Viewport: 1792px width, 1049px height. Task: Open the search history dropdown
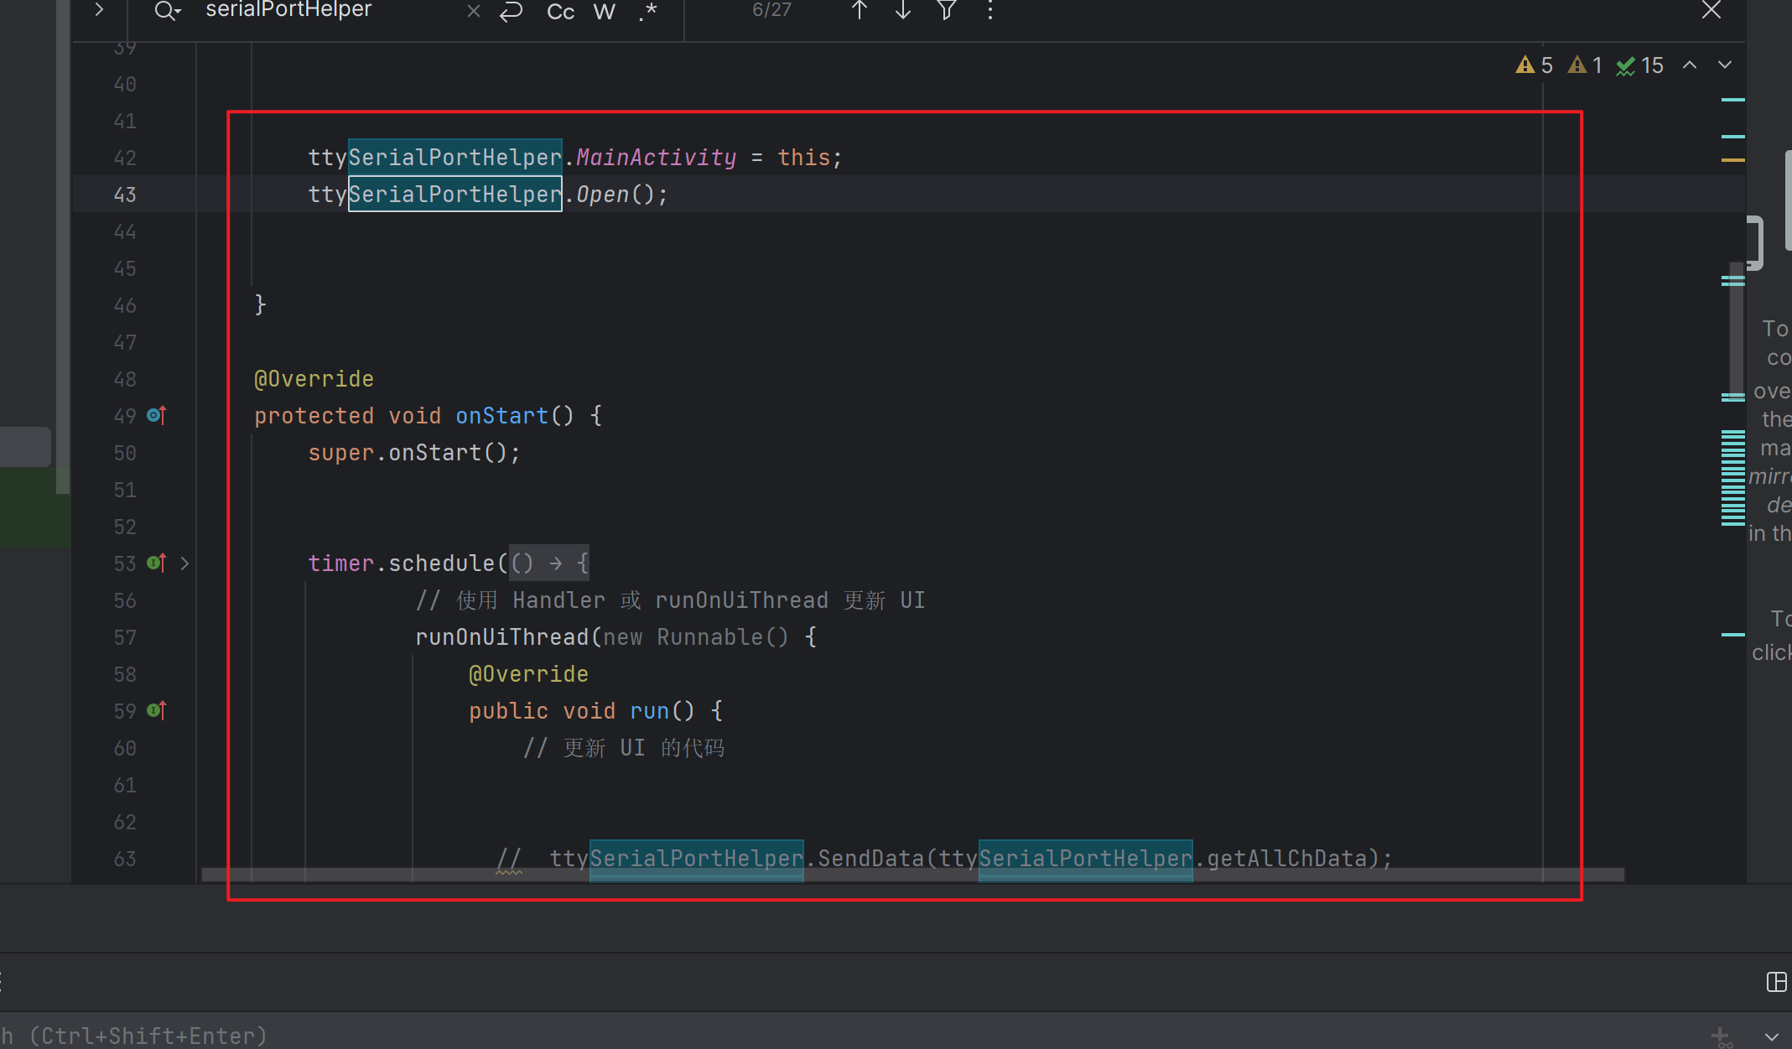(168, 11)
